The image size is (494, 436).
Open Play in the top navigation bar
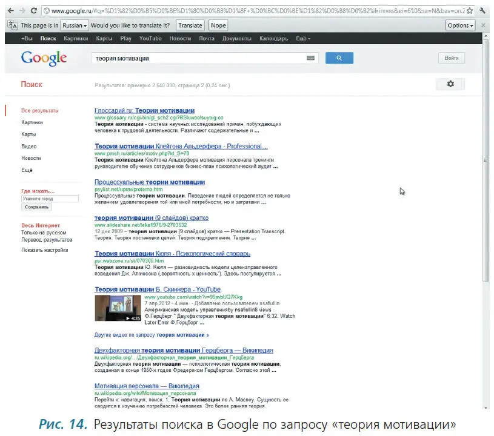coord(125,38)
